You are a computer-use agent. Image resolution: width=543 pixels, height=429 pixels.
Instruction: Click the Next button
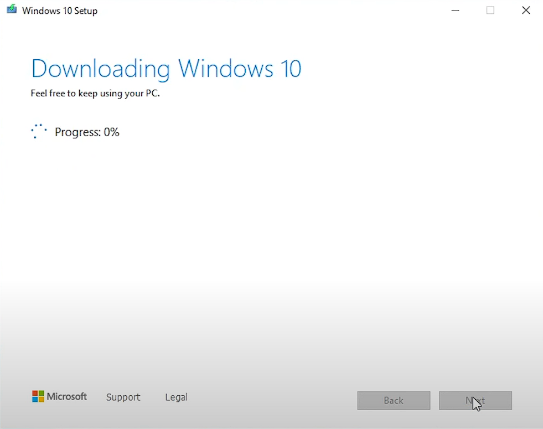[475, 400]
